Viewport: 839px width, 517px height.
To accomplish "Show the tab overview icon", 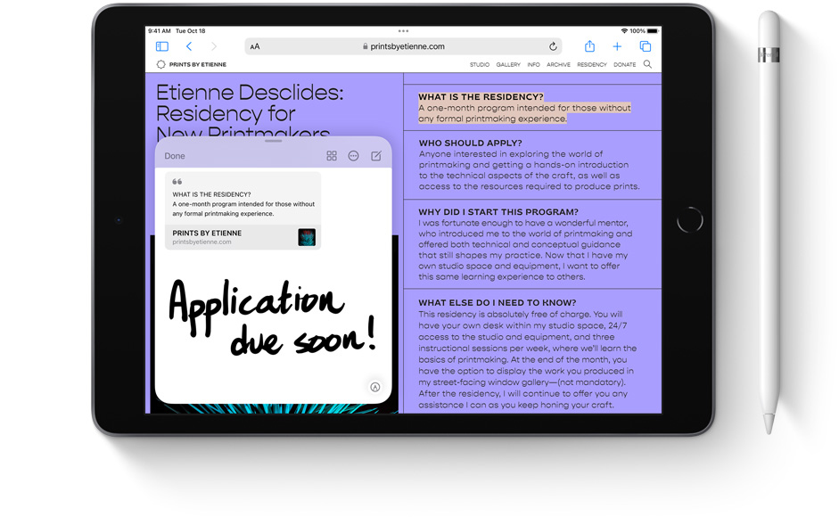I will [x=645, y=46].
